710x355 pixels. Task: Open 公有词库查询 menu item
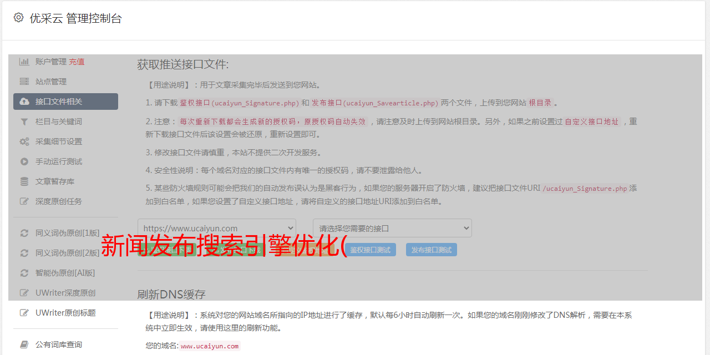tap(59, 344)
